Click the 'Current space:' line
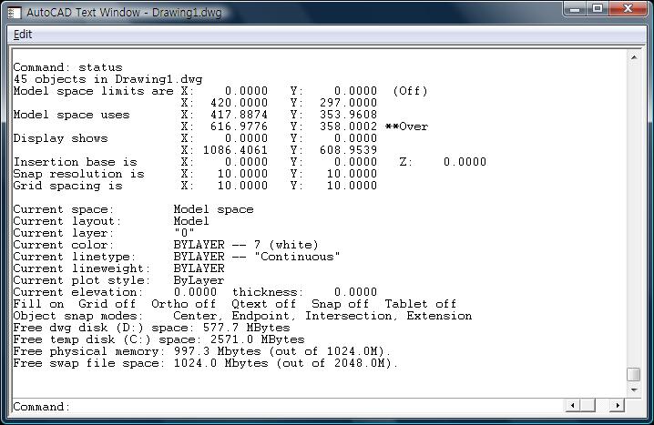The height and width of the screenshot is (425, 654). click(x=133, y=209)
